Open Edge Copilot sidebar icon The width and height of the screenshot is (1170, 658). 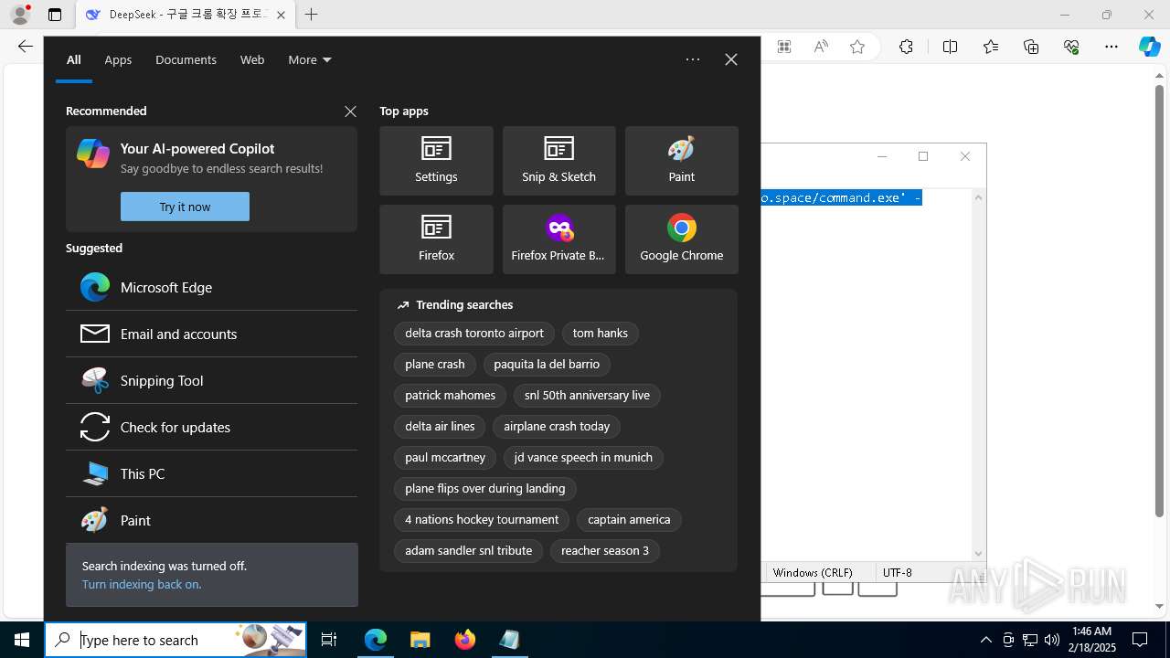[1149, 47]
